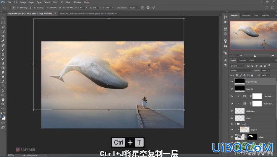The width and height of the screenshot is (277, 157).
Task: Commit the transform with the checkmark
Action: 154,8
